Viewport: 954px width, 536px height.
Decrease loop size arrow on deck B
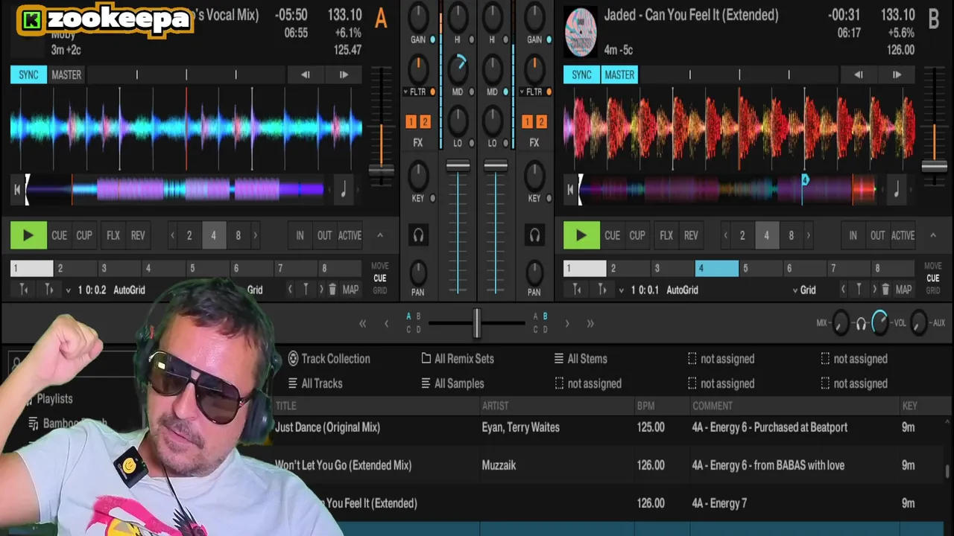[725, 235]
